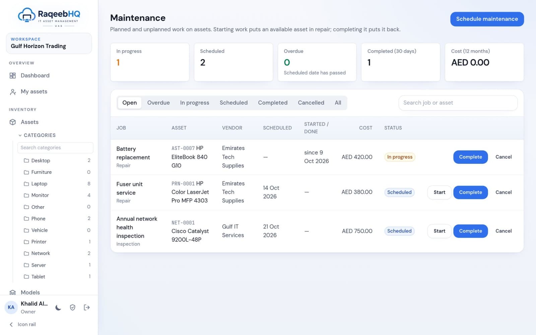Click the Server category folder icon
Screen dimensions: 536x335
pyautogui.click(x=26, y=265)
